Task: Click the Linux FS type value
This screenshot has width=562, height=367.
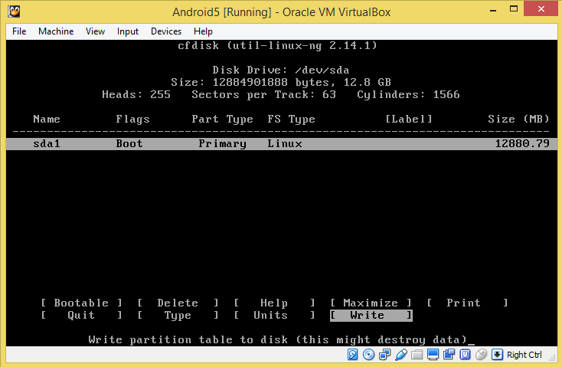Action: coord(285,144)
